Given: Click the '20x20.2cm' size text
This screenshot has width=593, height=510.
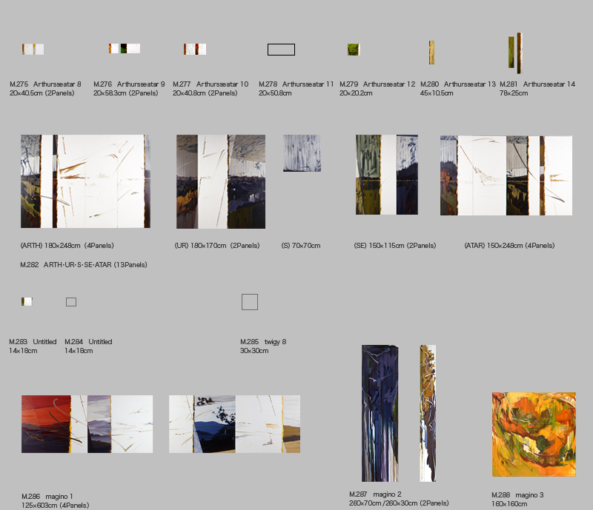Looking at the screenshot, I should coord(356,93).
